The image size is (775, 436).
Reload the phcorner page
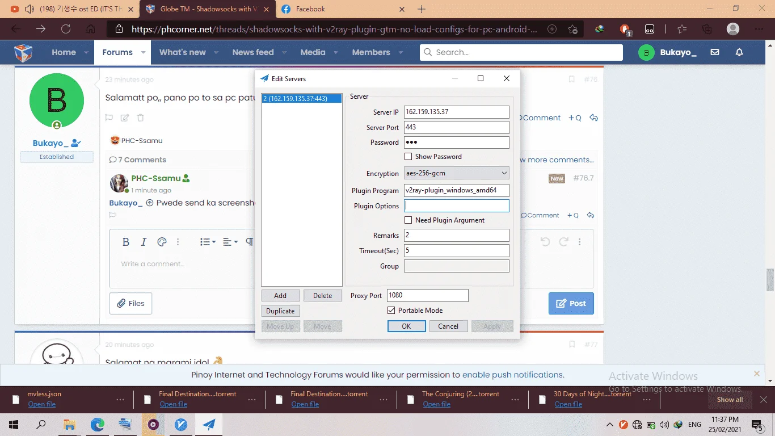(66, 29)
